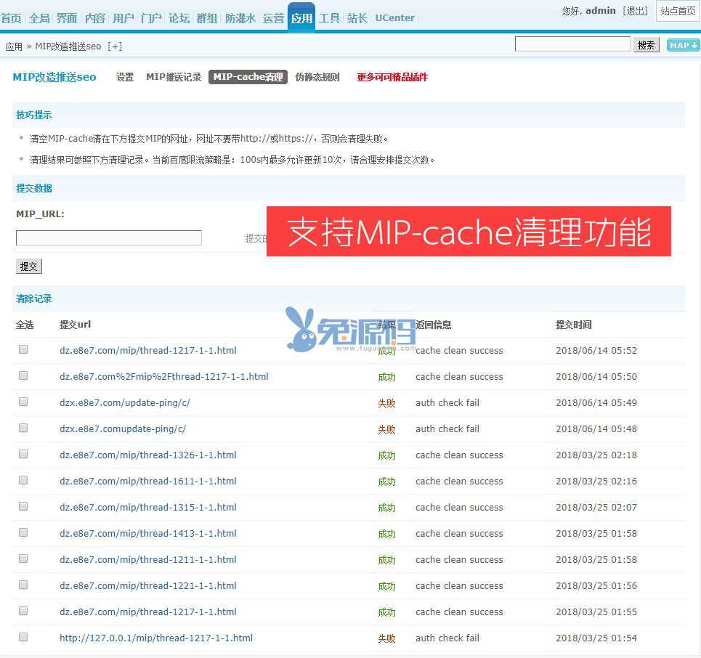Screen dimensions: 701x658
Task: Check the dz.e8e7.com%2Fmip%2Fthread-1217 row checkbox
Action: 23,375
